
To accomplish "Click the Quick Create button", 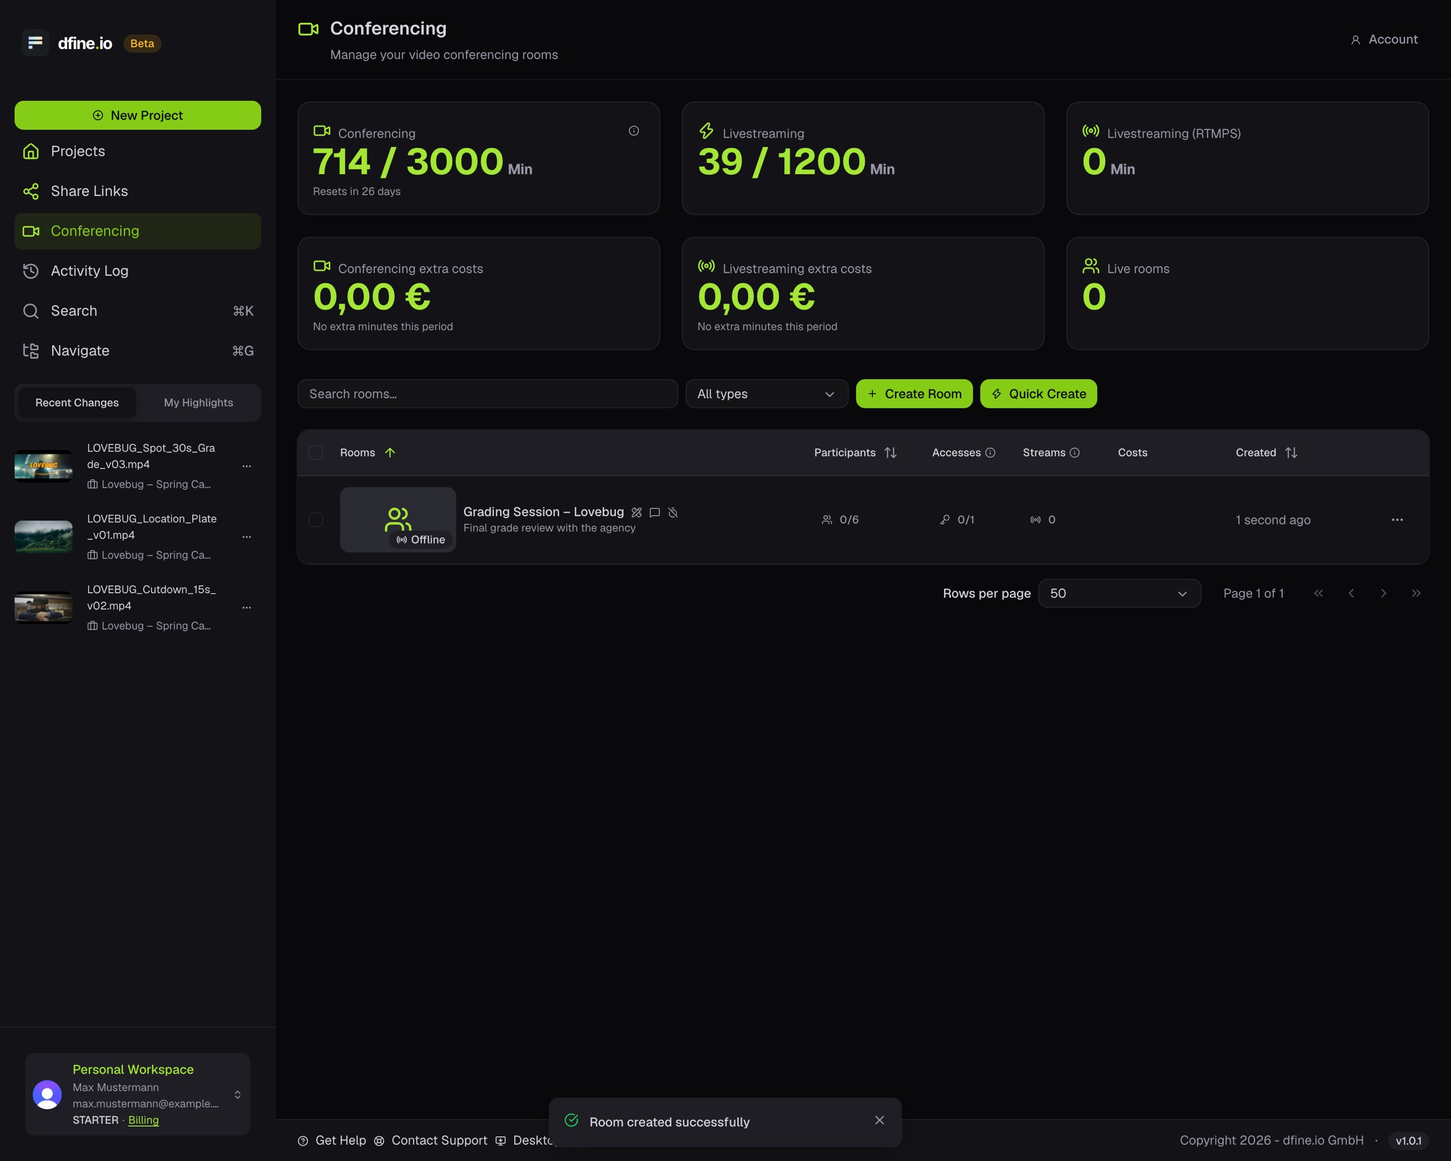I will (x=1039, y=394).
